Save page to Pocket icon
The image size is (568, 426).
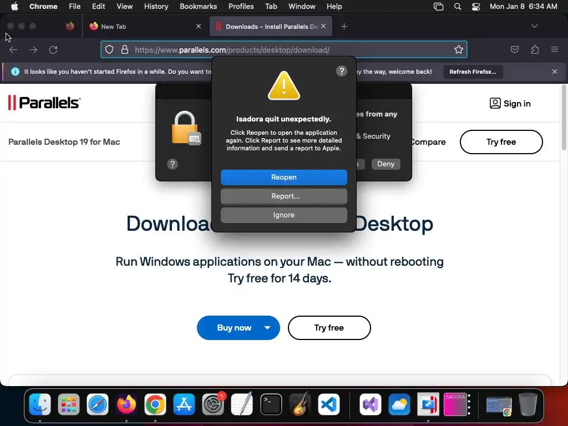(514, 49)
